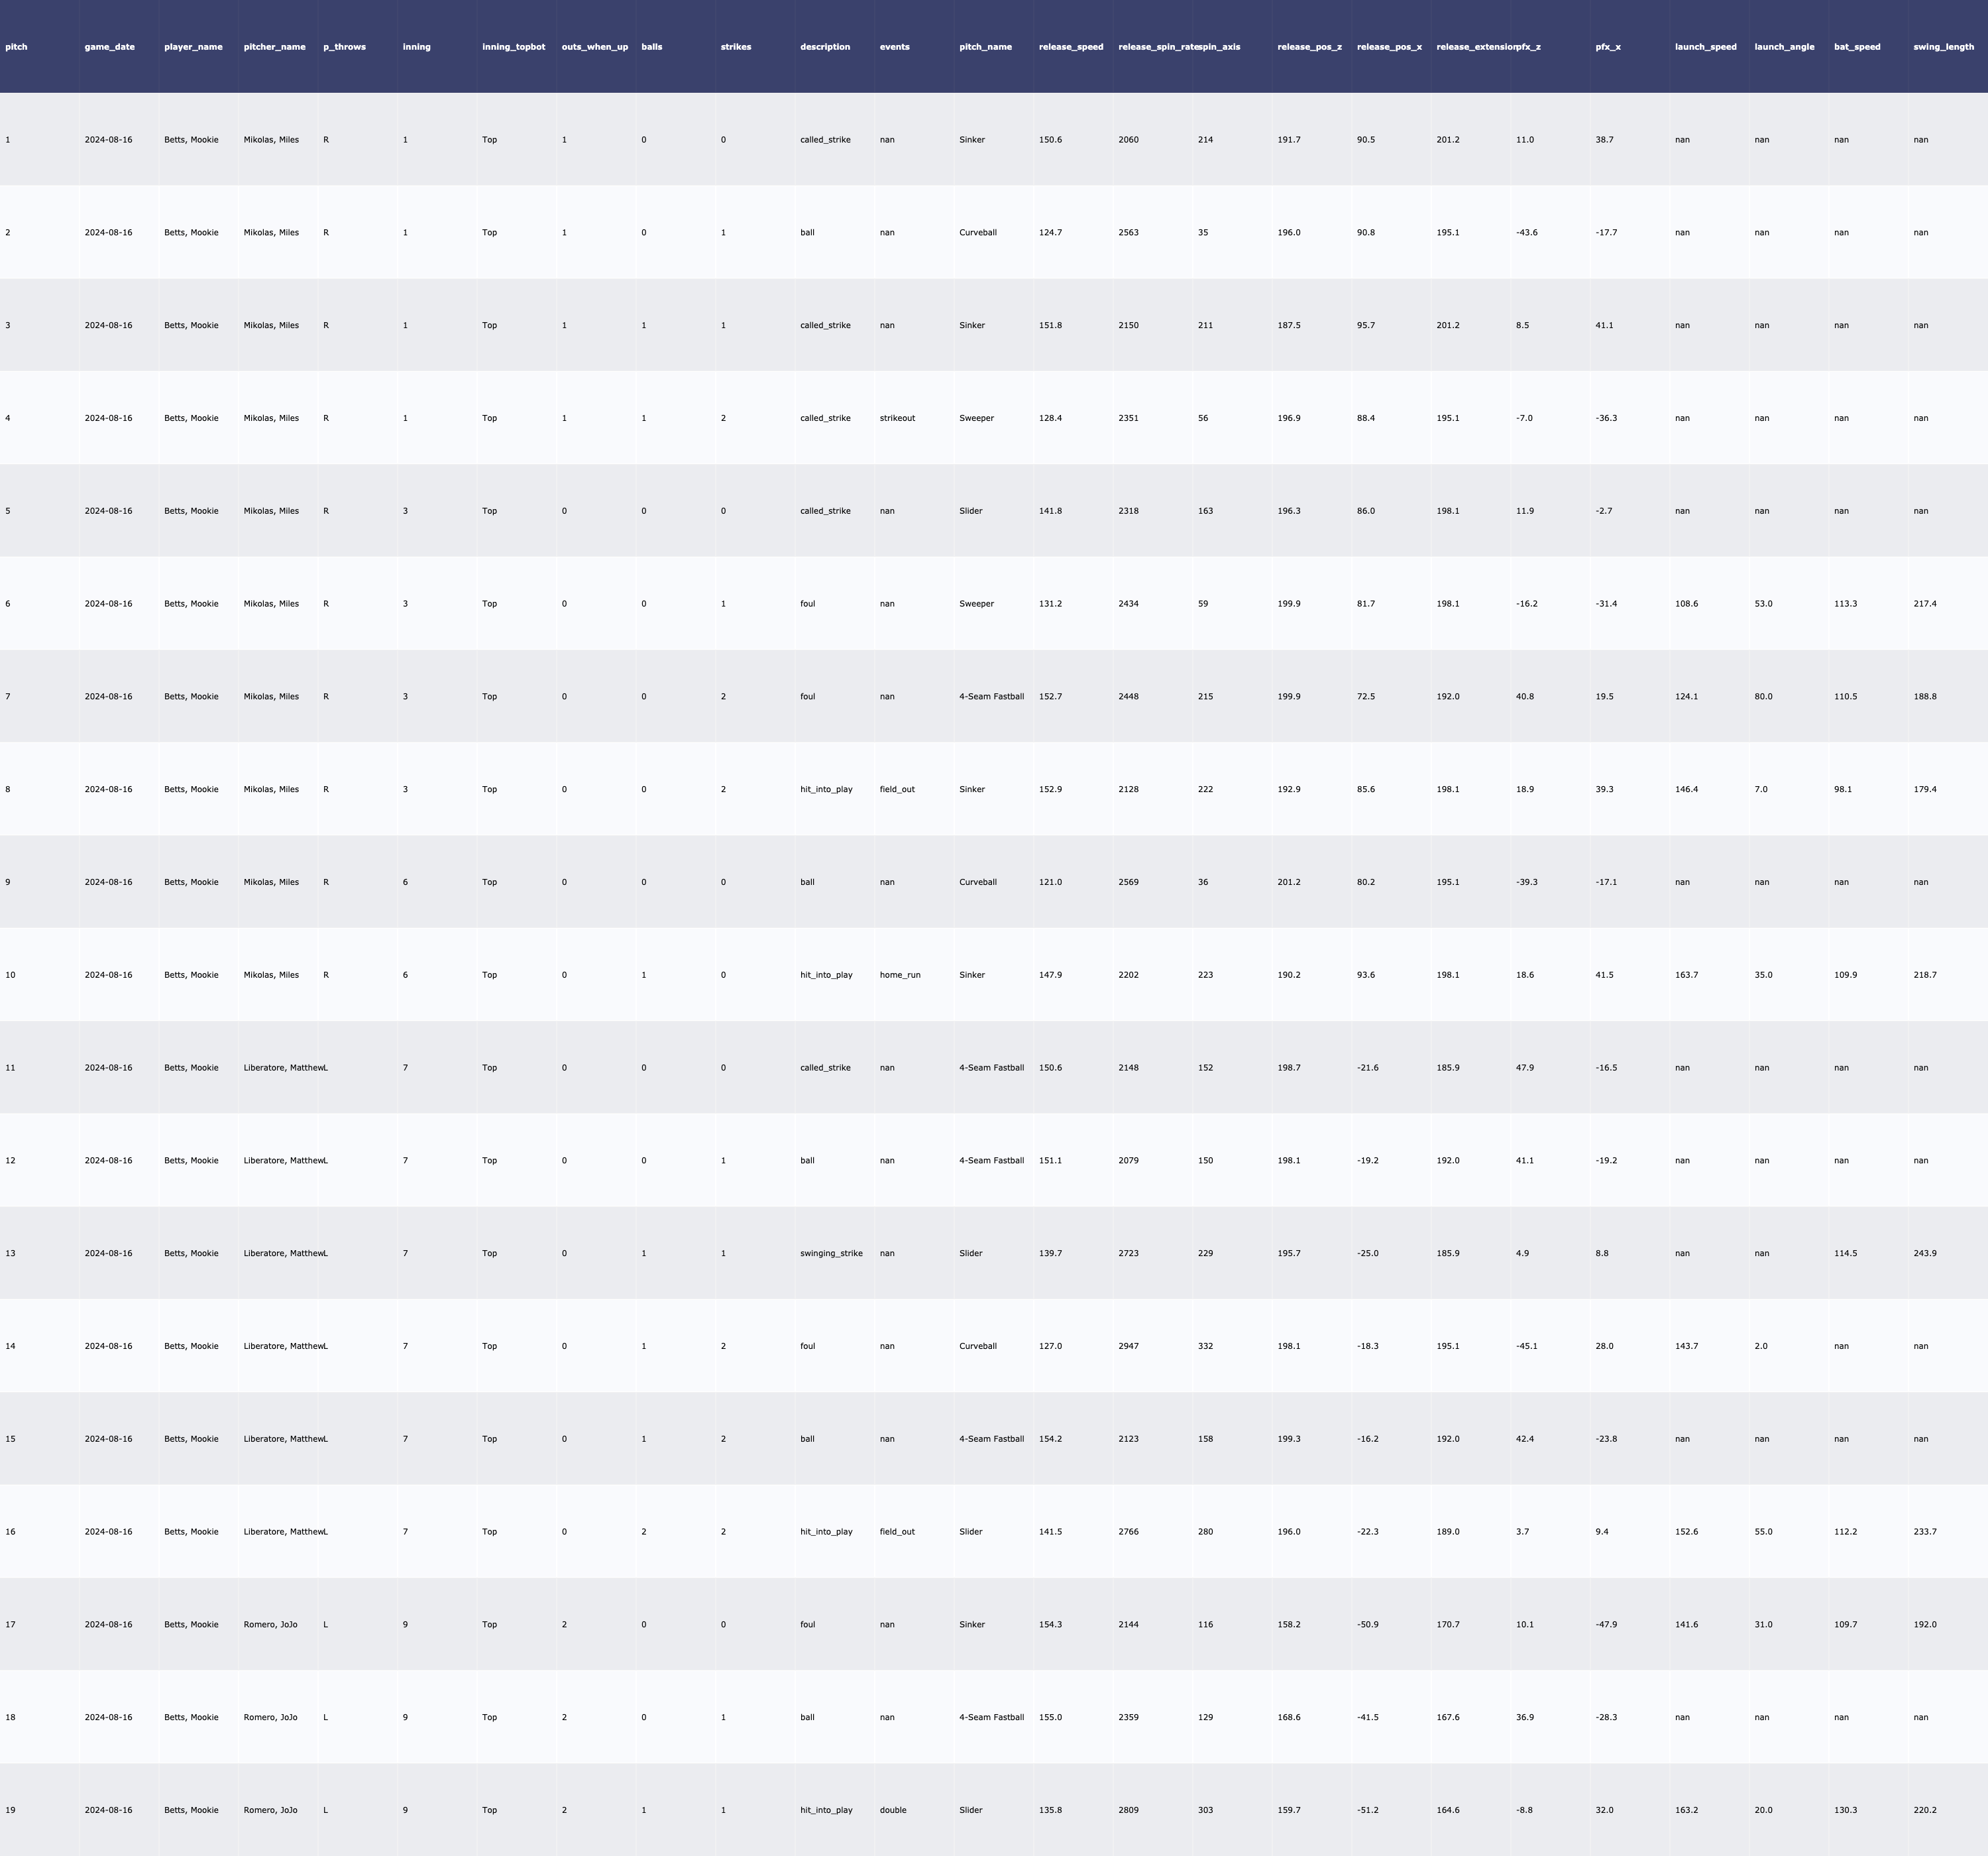Select the strikeout event cell
The height and width of the screenshot is (1856, 1988).
[x=897, y=418]
